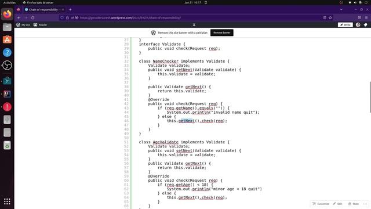This screenshot has width=371, height=209.
Task: Click the 'minor age < 18 quit' println line
Action: coord(214,189)
